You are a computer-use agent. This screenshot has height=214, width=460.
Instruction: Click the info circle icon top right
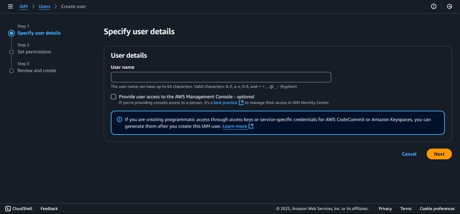[434, 6]
